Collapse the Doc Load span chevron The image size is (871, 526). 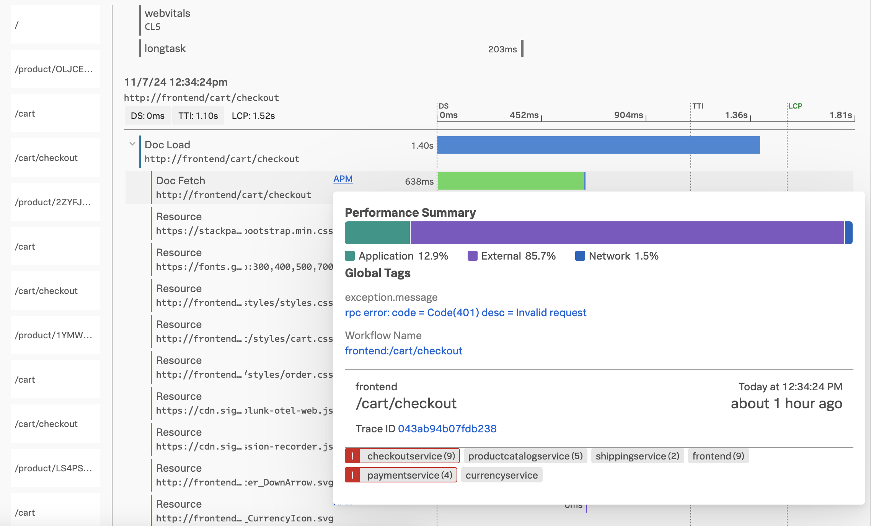point(132,144)
